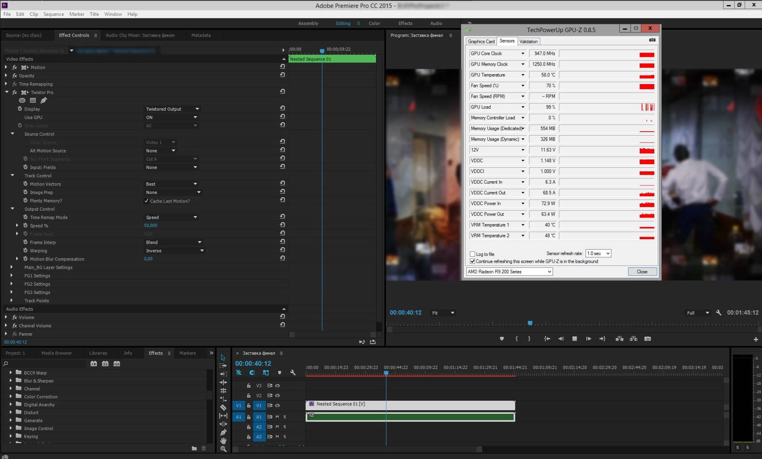Uncheck Cache Last Motion checkbox
This screenshot has height=459, width=762.
click(x=146, y=201)
